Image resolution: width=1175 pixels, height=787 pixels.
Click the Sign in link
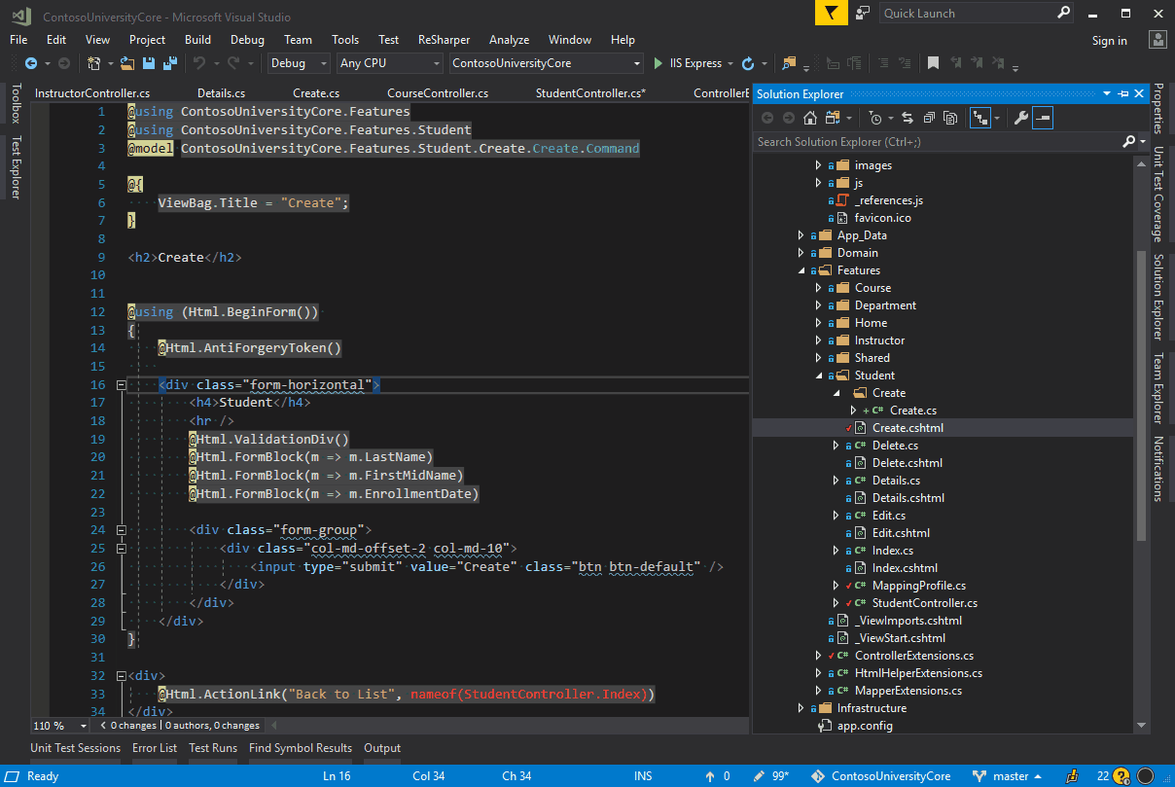(x=1110, y=41)
